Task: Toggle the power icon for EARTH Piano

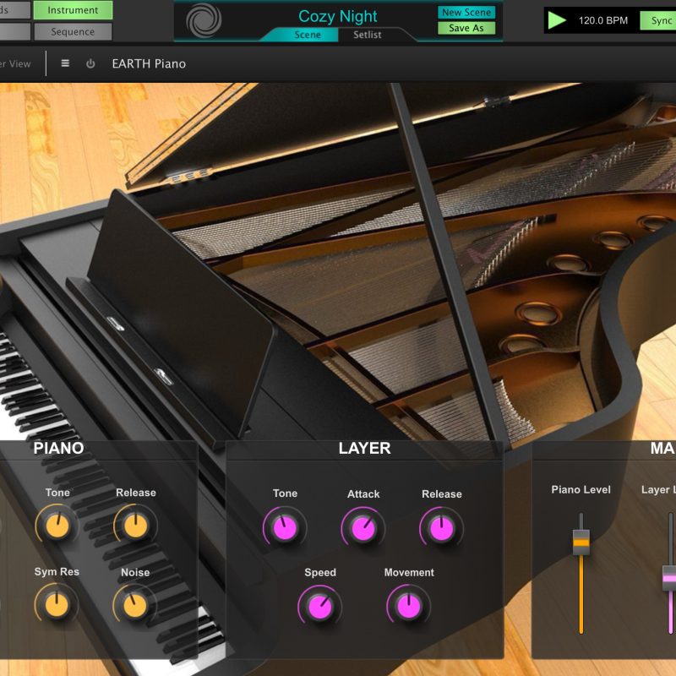Action: coord(90,63)
